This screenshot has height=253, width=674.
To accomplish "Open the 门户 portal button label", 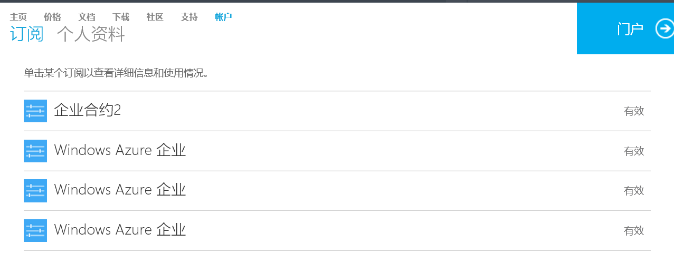I will (630, 29).
